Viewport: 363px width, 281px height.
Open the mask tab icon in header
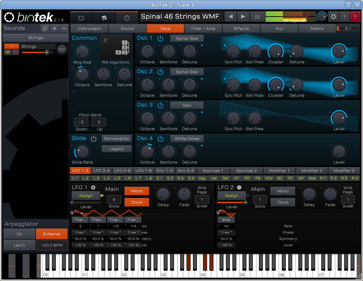tap(104, 18)
